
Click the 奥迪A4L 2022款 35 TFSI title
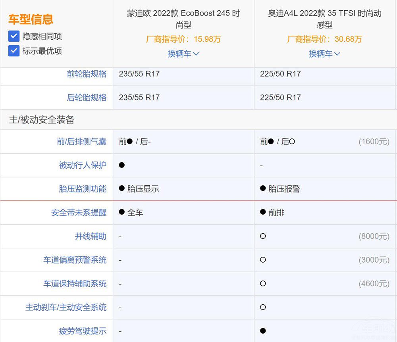coord(324,19)
